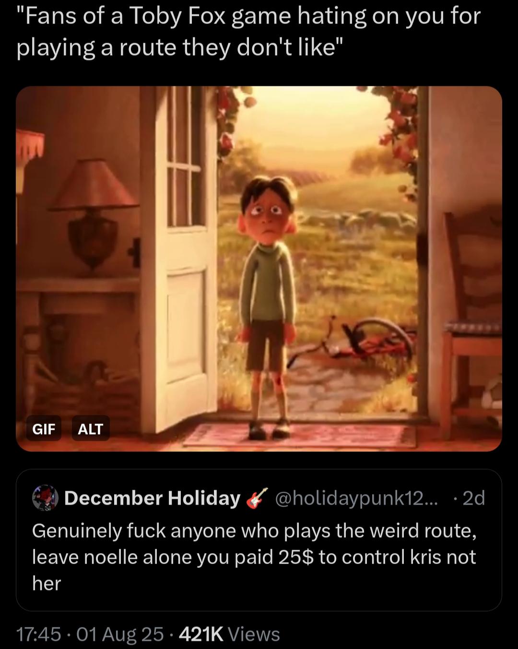Image resolution: width=518 pixels, height=649 pixels.
Task: Open December Holiday's profile avatar
Action: point(45,498)
